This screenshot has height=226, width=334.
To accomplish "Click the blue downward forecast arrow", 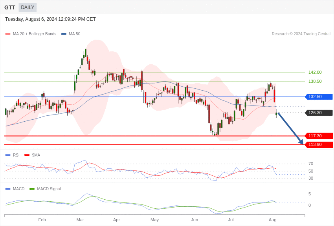I will (x=290, y=128).
